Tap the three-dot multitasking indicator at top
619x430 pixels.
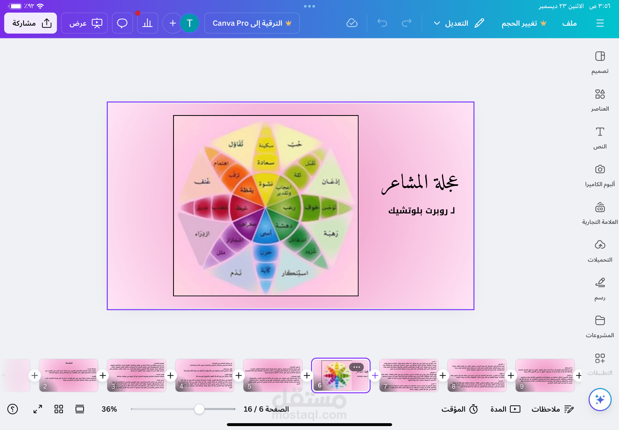pos(309,6)
